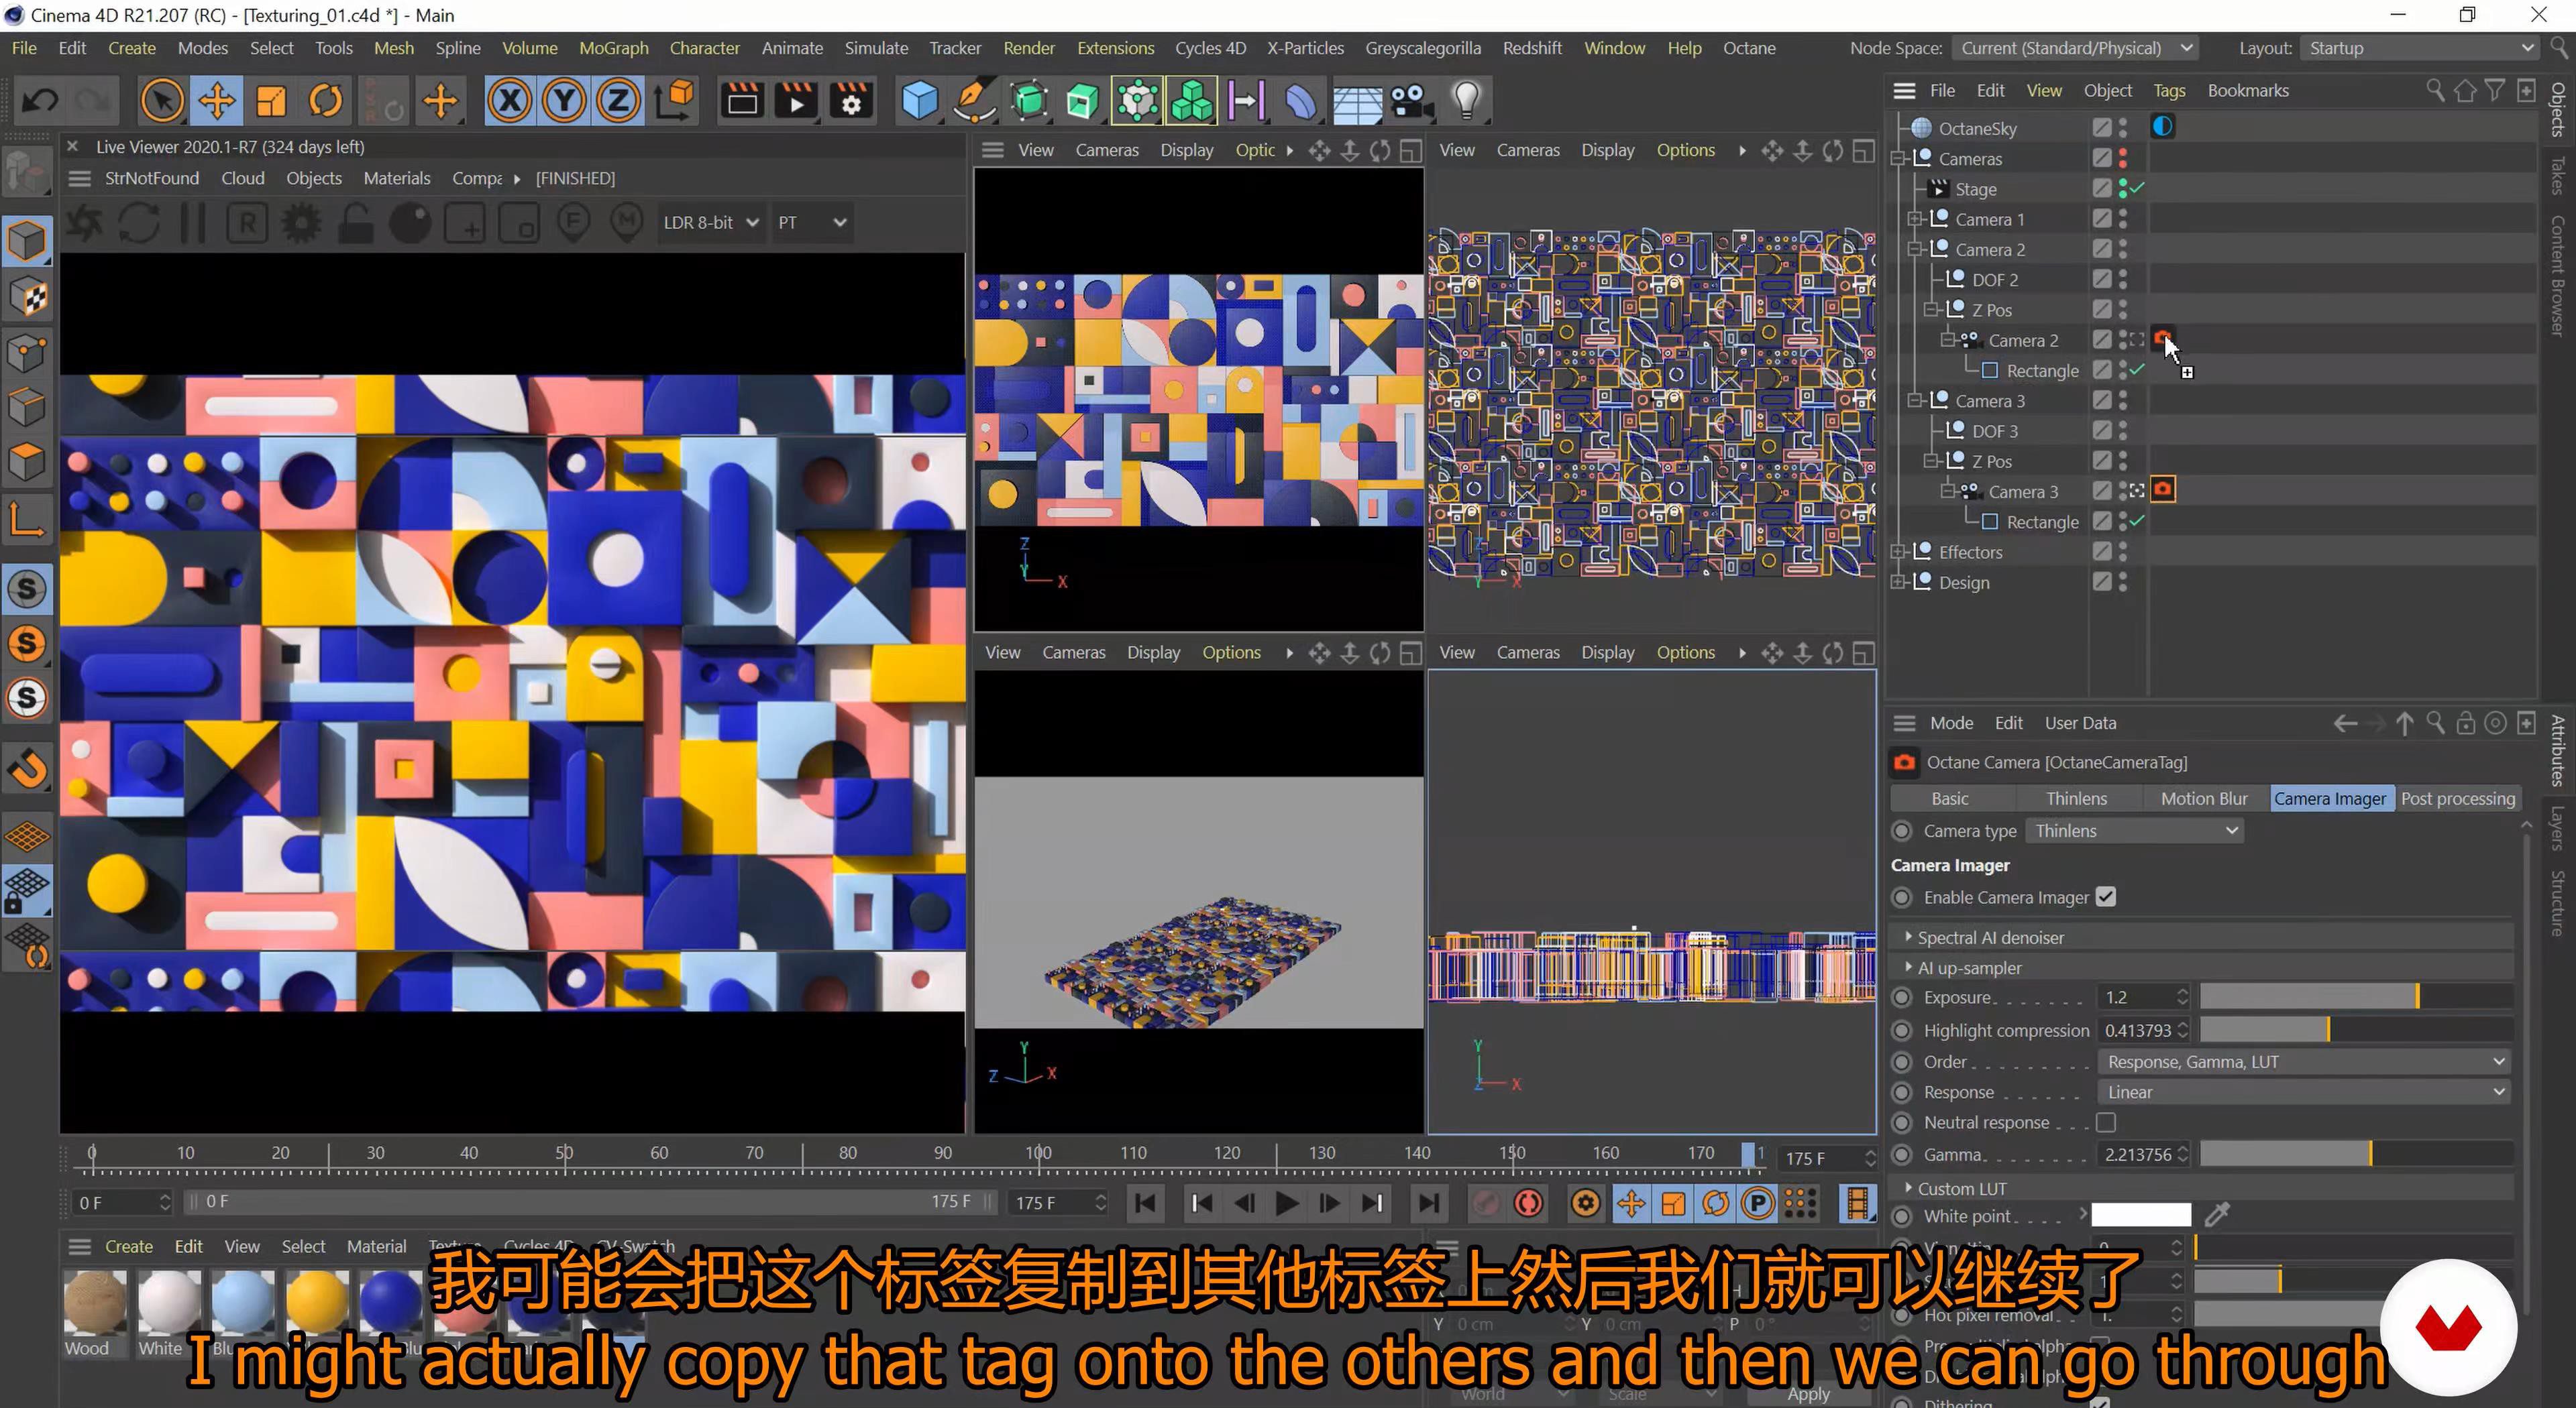Open the Response Linear dropdown

(x=2303, y=1092)
